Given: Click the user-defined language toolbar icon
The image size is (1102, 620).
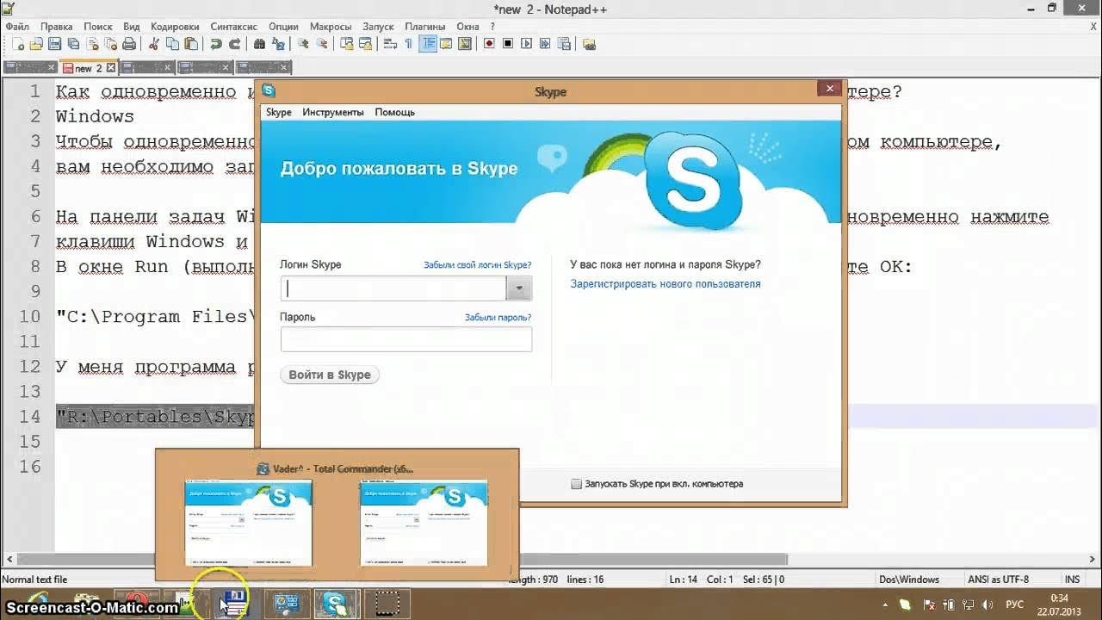Looking at the screenshot, I should click(x=446, y=43).
